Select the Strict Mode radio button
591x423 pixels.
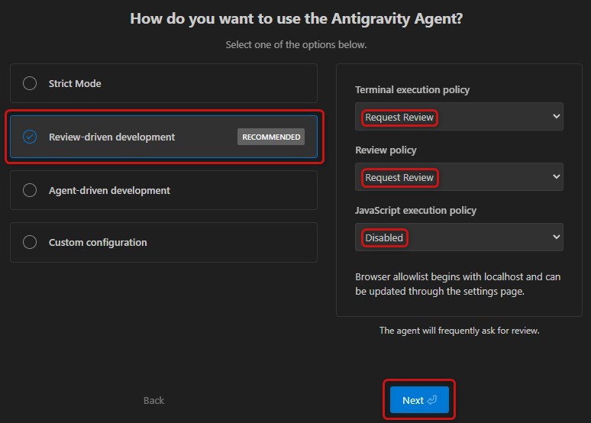click(x=30, y=83)
